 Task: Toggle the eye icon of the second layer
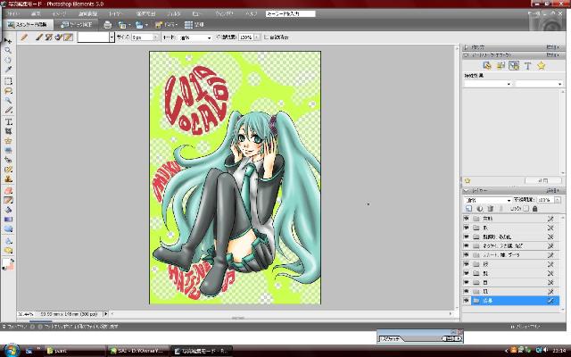point(466,228)
